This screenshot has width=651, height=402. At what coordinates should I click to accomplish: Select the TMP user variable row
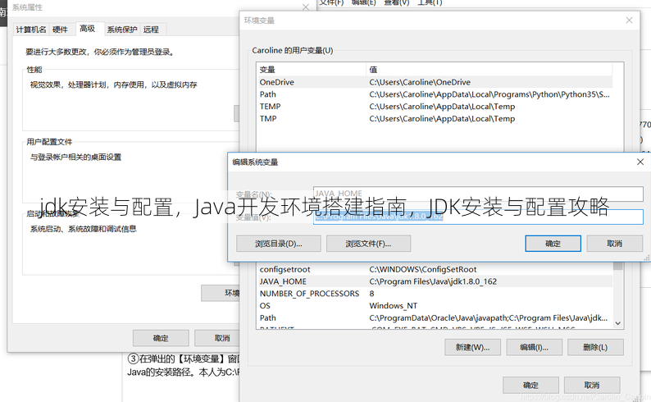pyautogui.click(x=435, y=118)
